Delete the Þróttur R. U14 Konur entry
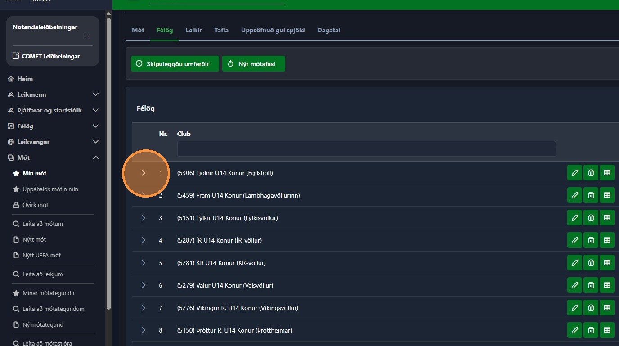 point(591,330)
